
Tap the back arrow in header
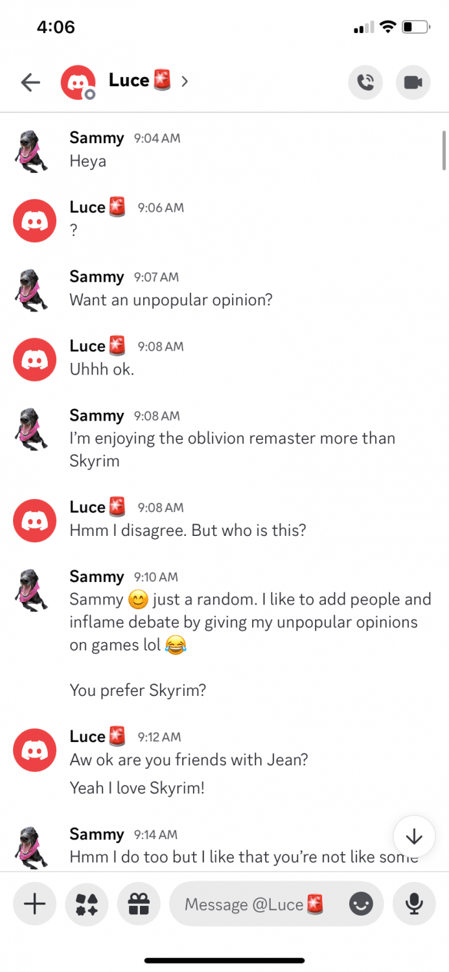(30, 82)
